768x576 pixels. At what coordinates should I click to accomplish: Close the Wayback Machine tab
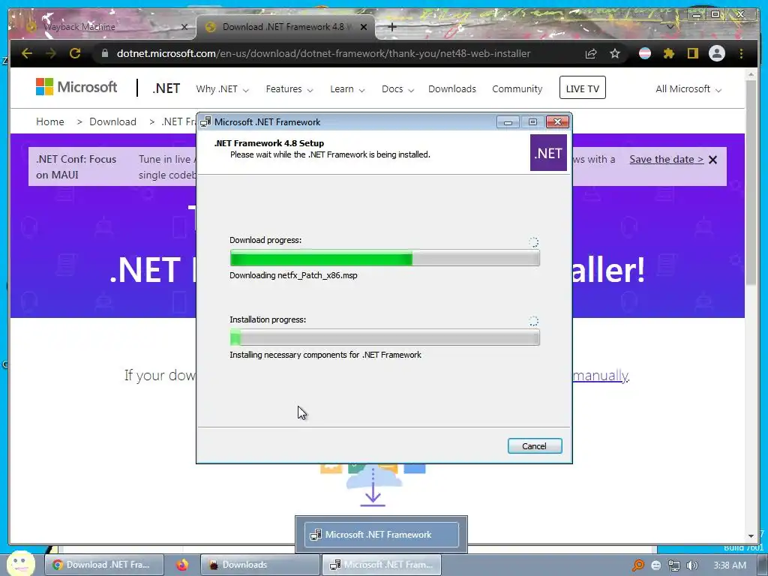184,27
